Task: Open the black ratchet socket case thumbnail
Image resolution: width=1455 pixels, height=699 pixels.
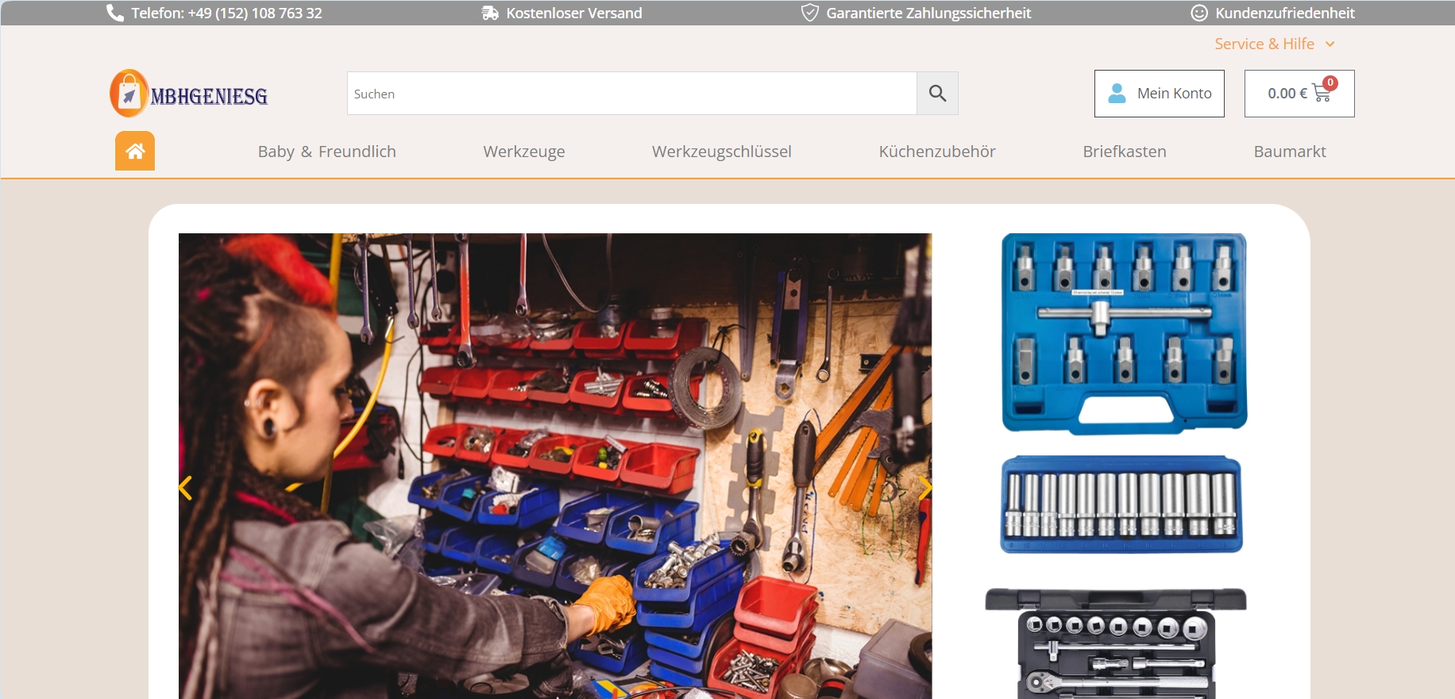Action: [1116, 643]
